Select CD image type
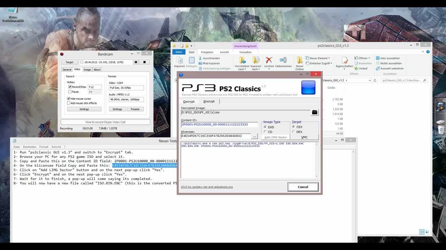 (x=265, y=132)
